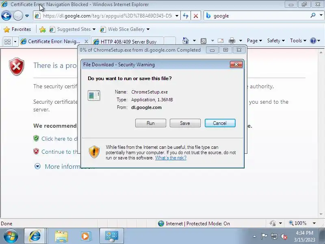Click the RSS feeds icon

204,41
